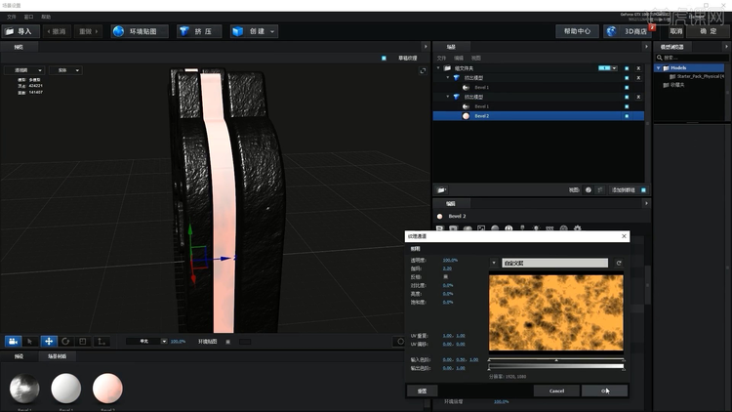Delete the second extrusion model with X
Screen dimensions: 732x412
(638, 97)
